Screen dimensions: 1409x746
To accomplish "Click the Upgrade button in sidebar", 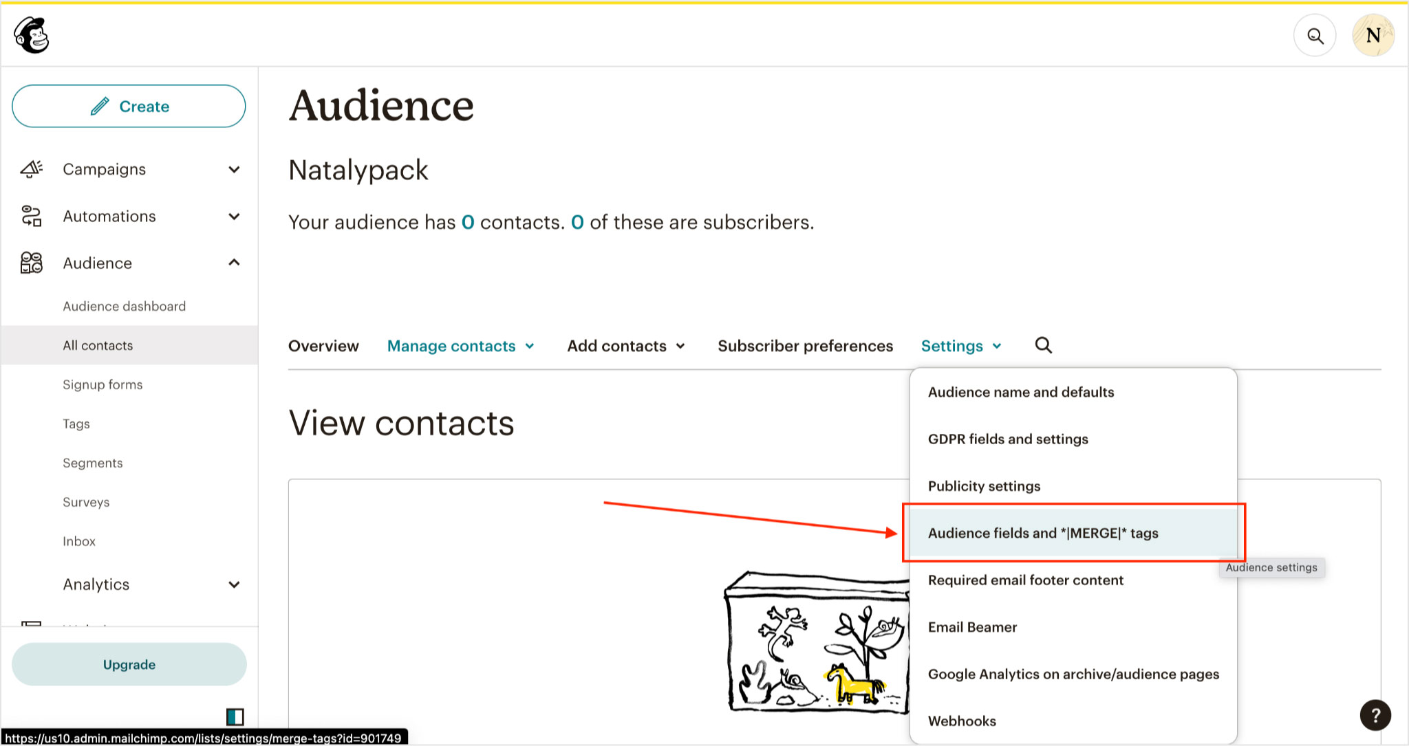I will tap(129, 664).
